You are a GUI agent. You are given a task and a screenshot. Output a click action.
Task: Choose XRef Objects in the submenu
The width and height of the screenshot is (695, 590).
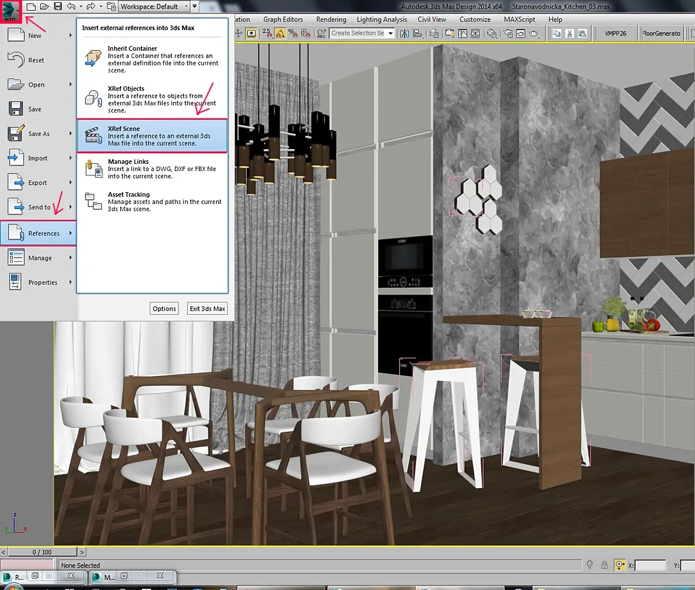tap(152, 100)
